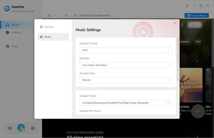The width and height of the screenshot is (214, 138).
Task: Open Settings via the gear icon
Action: click(10, 128)
